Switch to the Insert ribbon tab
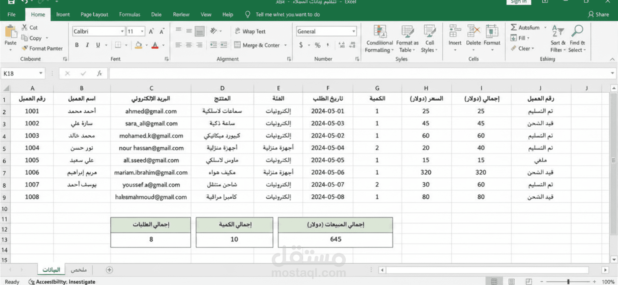 [x=63, y=14]
